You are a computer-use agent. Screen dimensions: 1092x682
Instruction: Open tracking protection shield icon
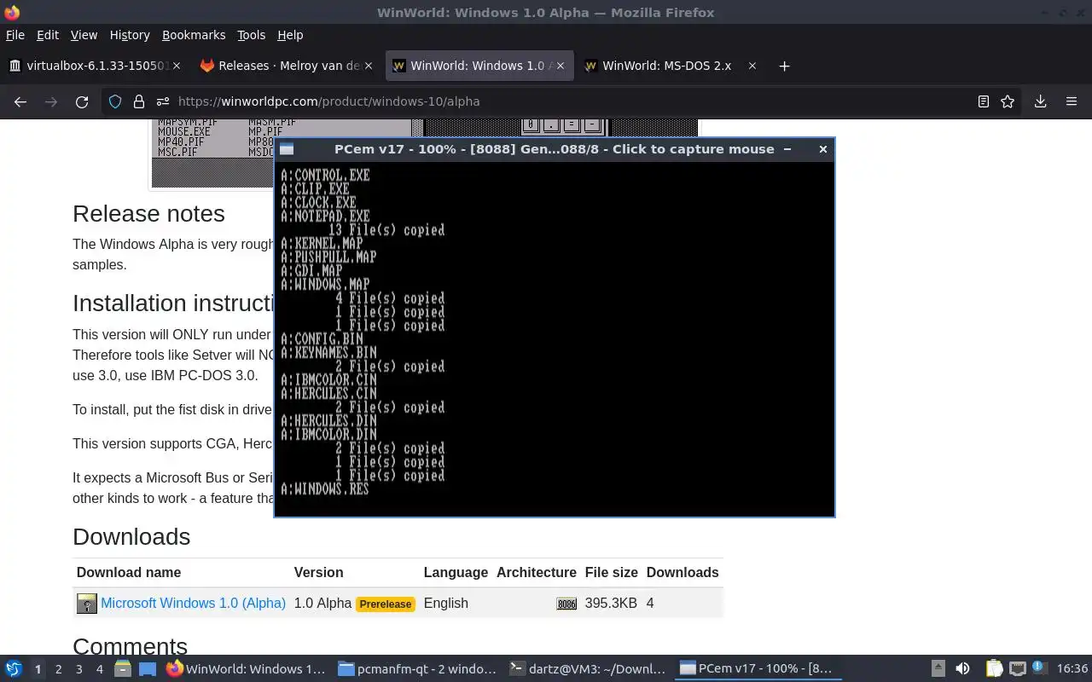[x=115, y=101]
